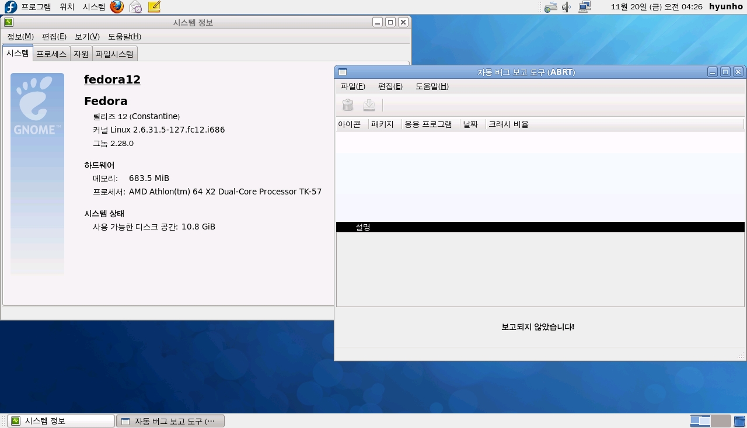Image resolution: width=747 pixels, height=428 pixels.
Task: Sort by 응용 프로그램 column header
Action: click(x=431, y=124)
